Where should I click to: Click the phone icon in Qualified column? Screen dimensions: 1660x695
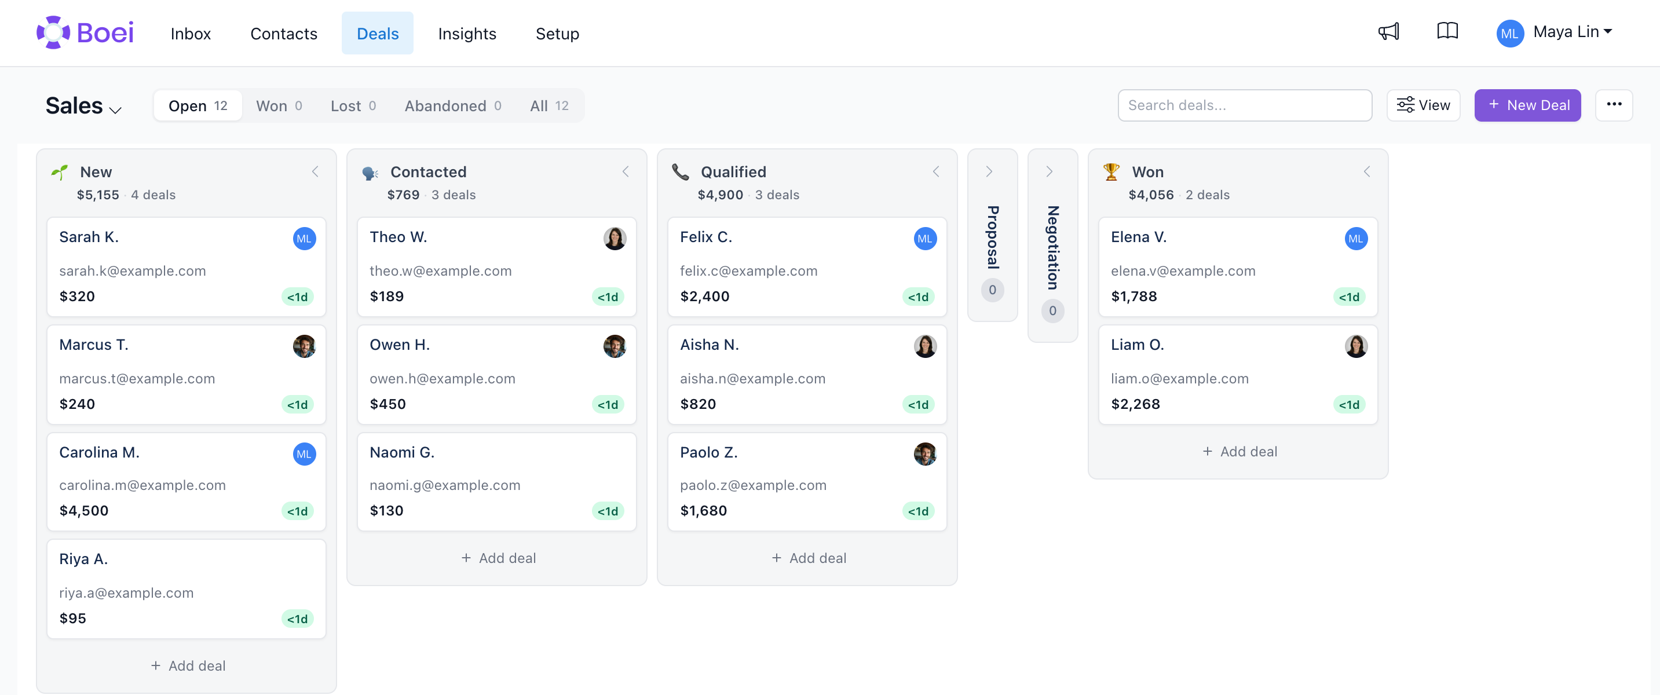680,172
